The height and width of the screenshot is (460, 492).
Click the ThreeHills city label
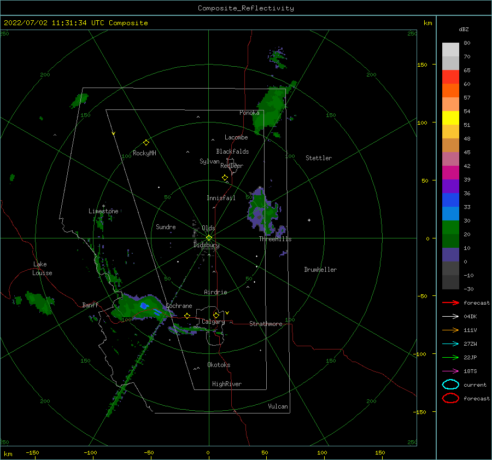(x=275, y=239)
